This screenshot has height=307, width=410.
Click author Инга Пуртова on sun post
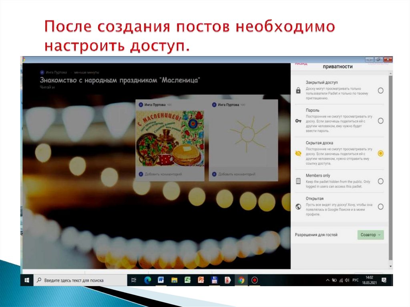tap(228, 105)
